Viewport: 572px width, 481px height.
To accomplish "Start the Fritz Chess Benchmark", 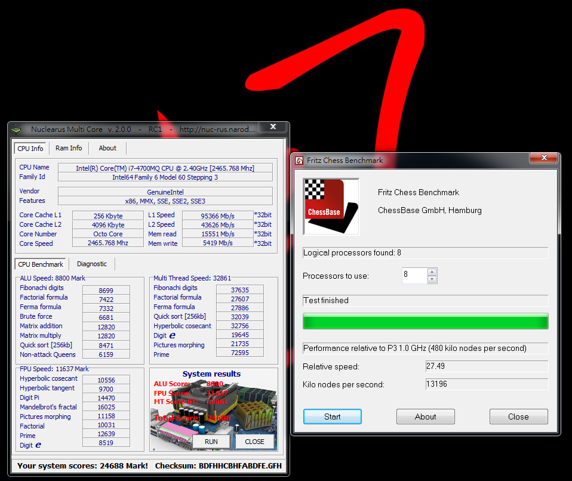I will [333, 417].
